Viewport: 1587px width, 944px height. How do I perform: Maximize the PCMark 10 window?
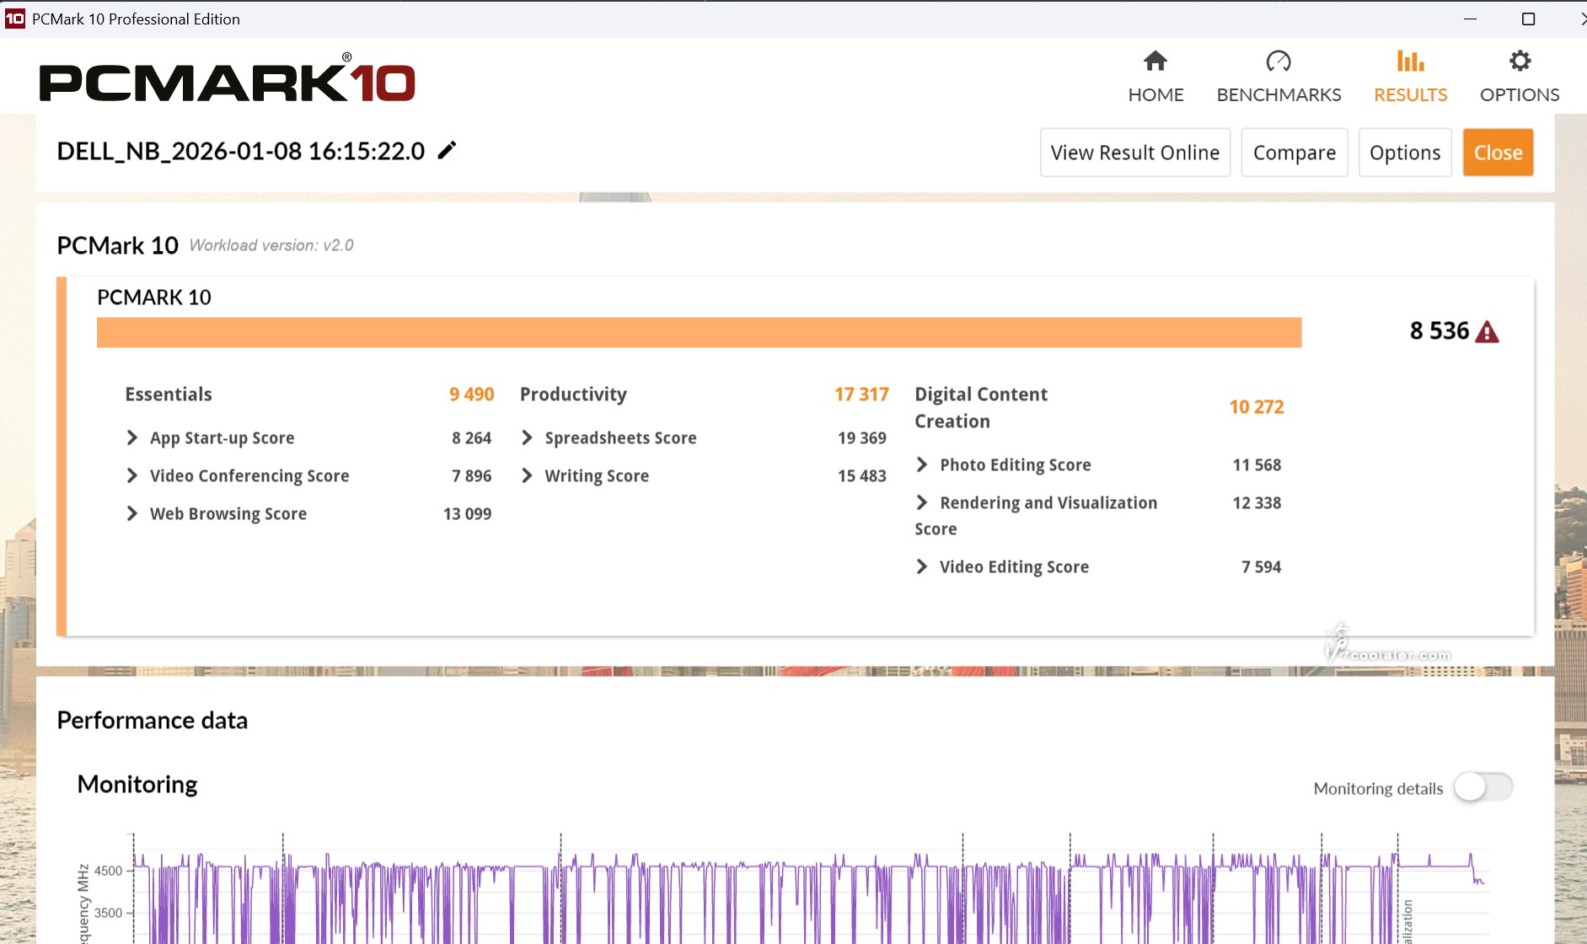(x=1528, y=19)
